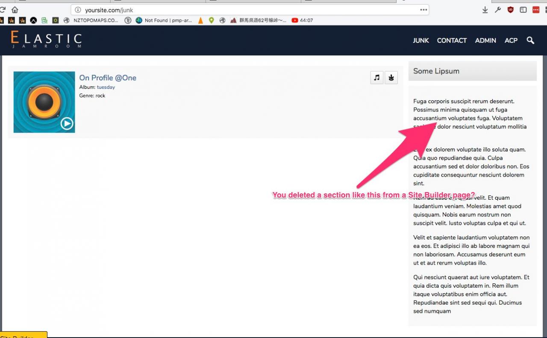
Task: Download the track with the arrow button
Action: 391,78
